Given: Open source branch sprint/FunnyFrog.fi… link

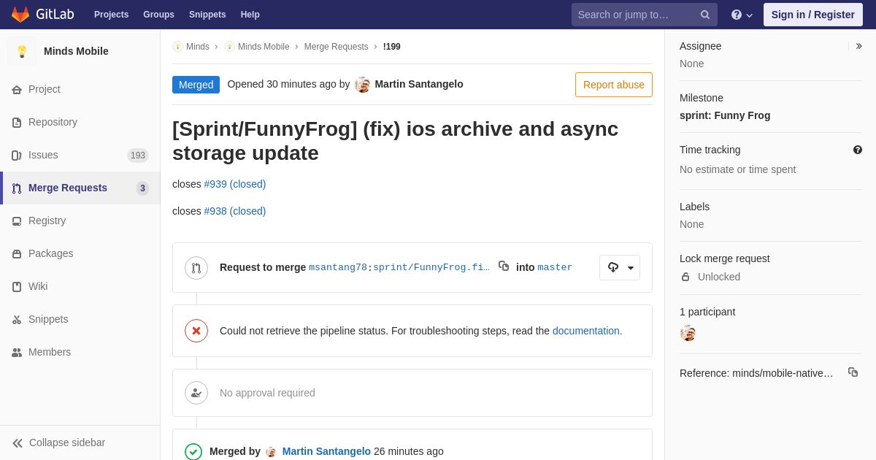Looking at the screenshot, I should [x=431, y=267].
